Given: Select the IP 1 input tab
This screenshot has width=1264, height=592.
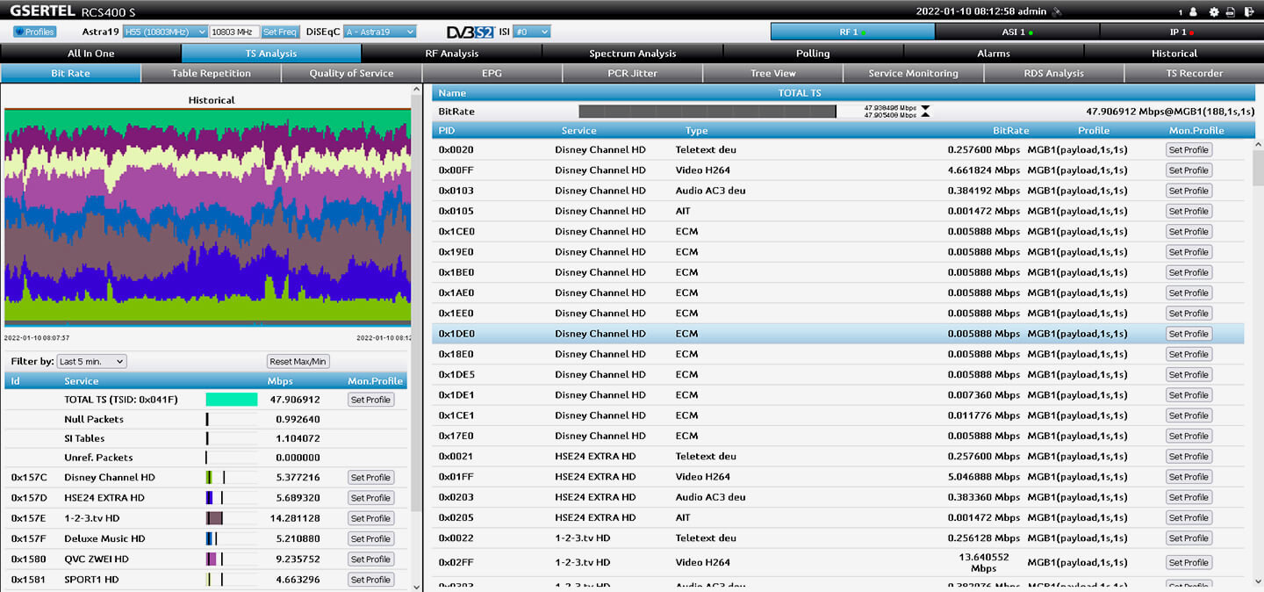Looking at the screenshot, I should coord(1181,32).
